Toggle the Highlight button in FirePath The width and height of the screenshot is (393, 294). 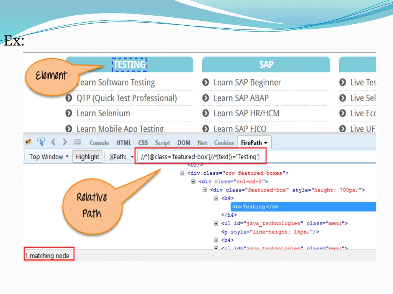(87, 157)
